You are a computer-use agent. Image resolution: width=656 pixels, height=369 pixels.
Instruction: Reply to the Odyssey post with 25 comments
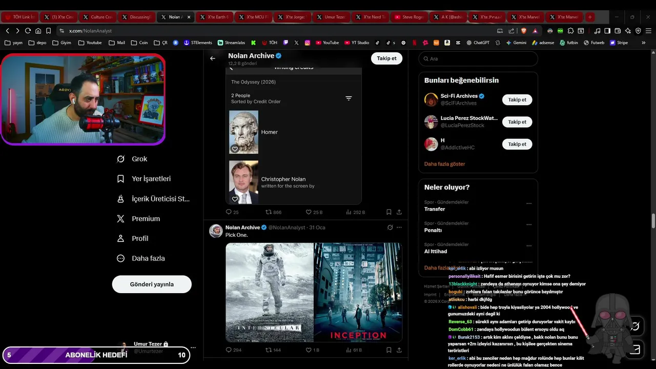tap(232, 212)
